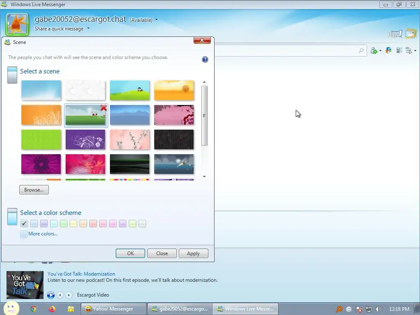
Task: Open the Action Center flag tray icon
Action: 358,309
